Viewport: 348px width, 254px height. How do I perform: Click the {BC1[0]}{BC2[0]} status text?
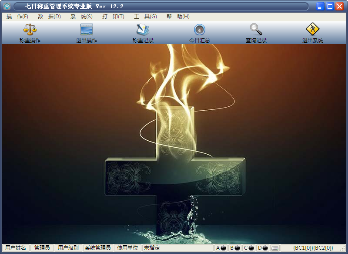313,248
